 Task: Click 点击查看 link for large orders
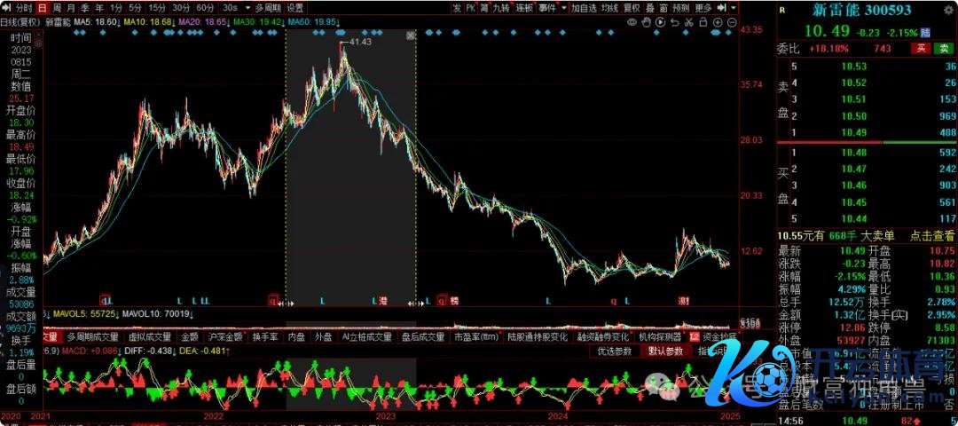933,235
